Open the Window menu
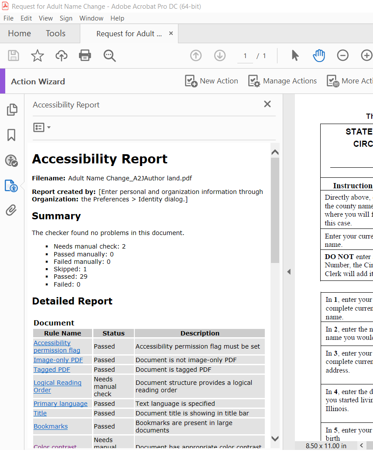 pyautogui.click(x=91, y=18)
